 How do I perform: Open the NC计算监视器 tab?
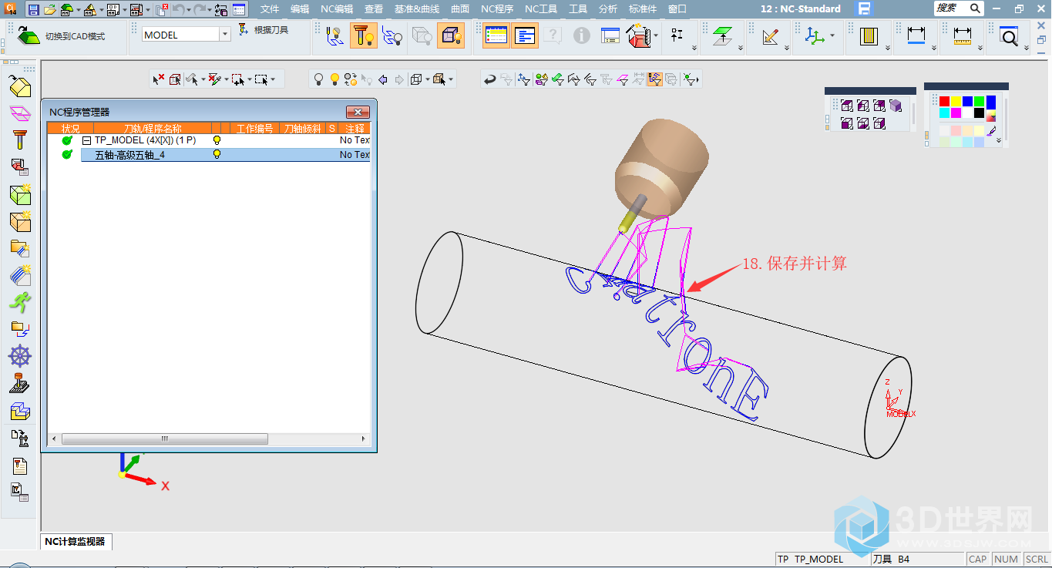pyautogui.click(x=75, y=541)
